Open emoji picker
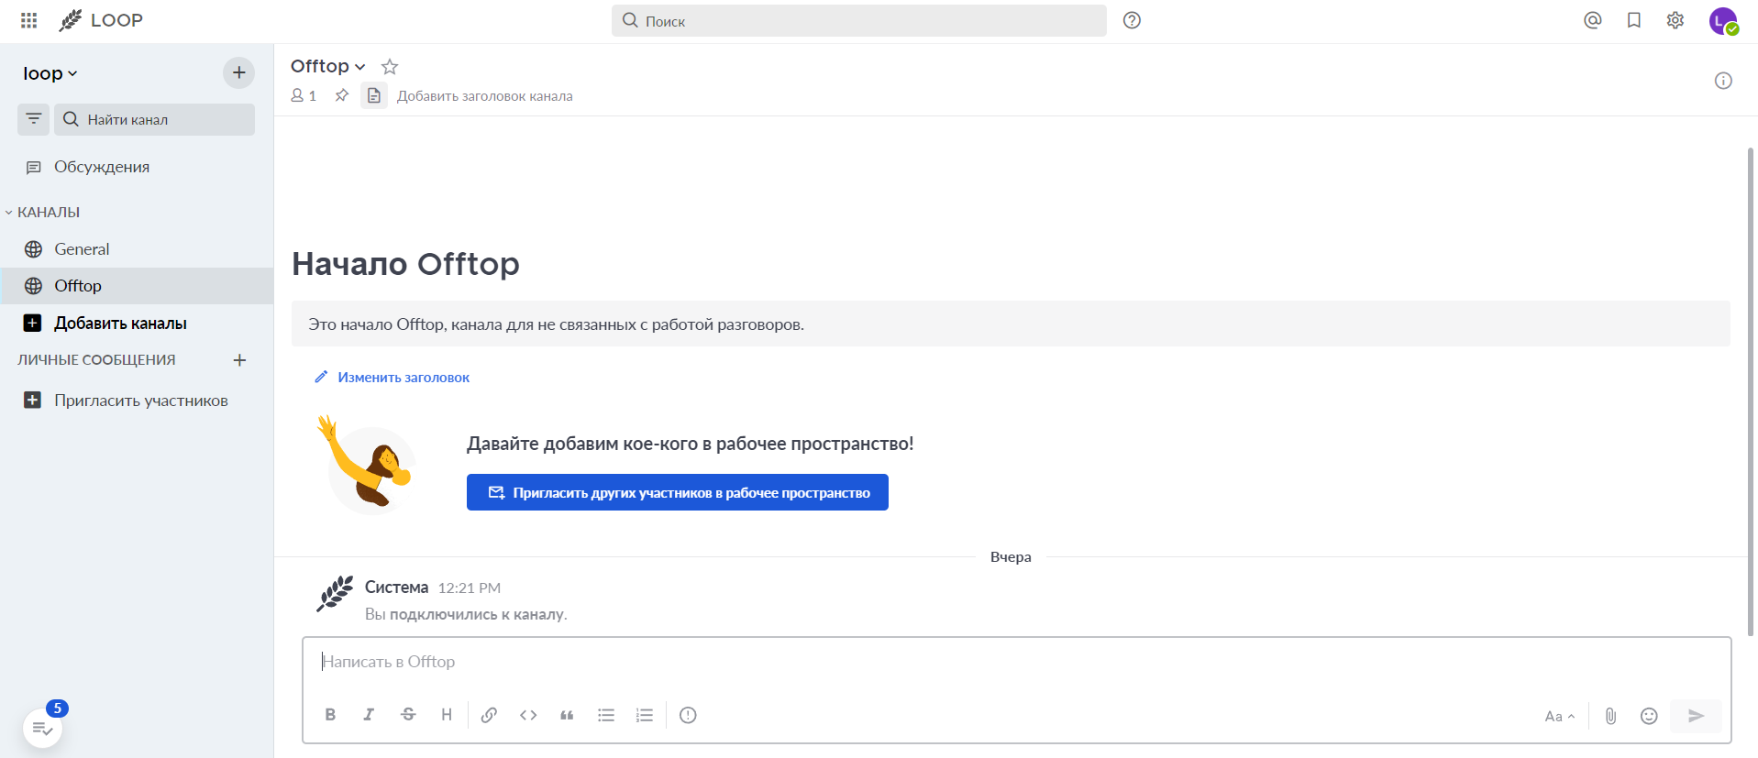The width and height of the screenshot is (1758, 758). (x=1649, y=716)
